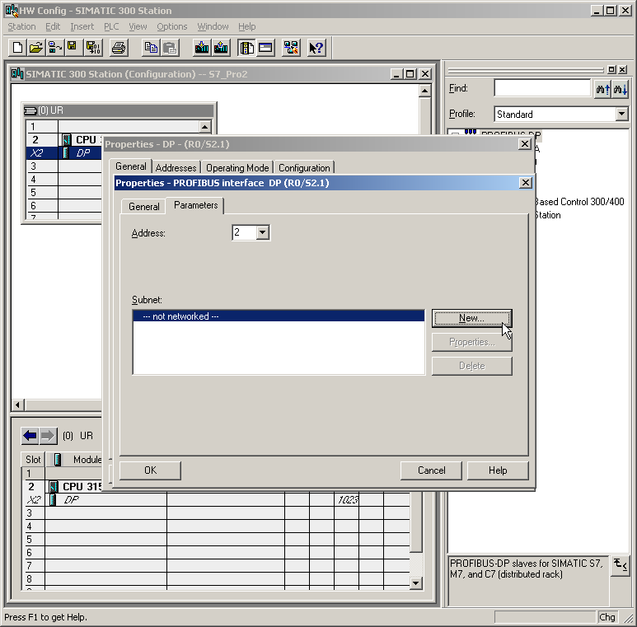Open the Edit menu

point(53,27)
